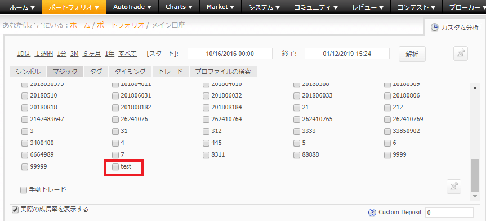The image size is (486, 221).
Task: Open the ポートフォリオ dropdown menu
Action: click(74, 7)
